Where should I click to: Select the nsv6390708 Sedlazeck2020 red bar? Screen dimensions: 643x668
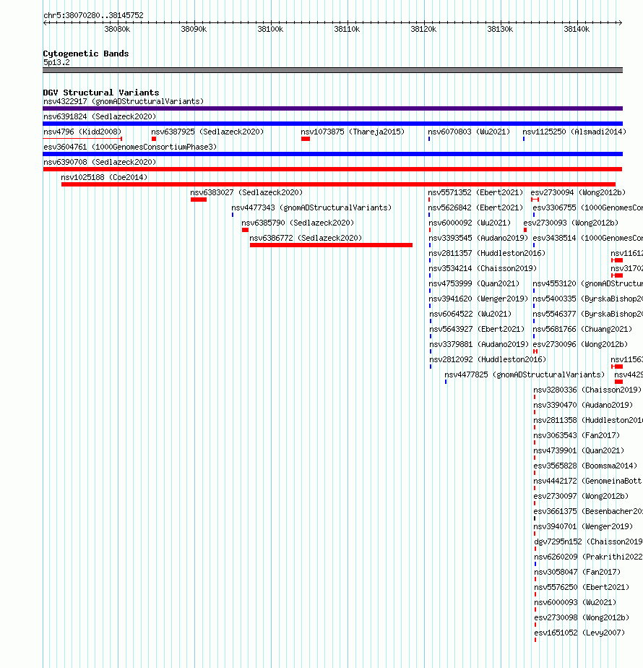[x=332, y=169]
